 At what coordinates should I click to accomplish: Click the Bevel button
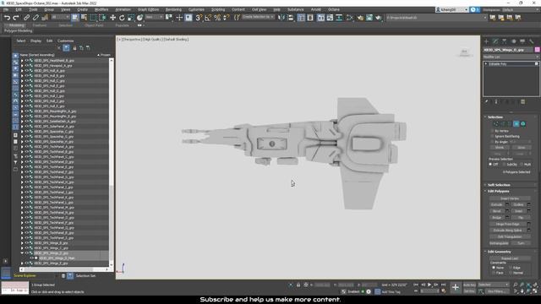(x=497, y=211)
